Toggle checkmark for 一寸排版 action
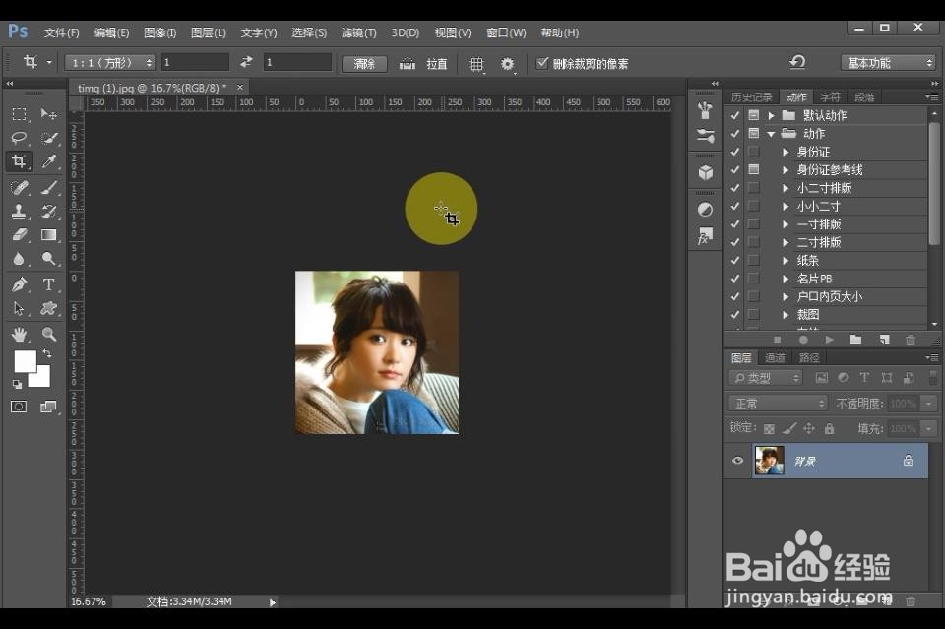 [x=734, y=223]
